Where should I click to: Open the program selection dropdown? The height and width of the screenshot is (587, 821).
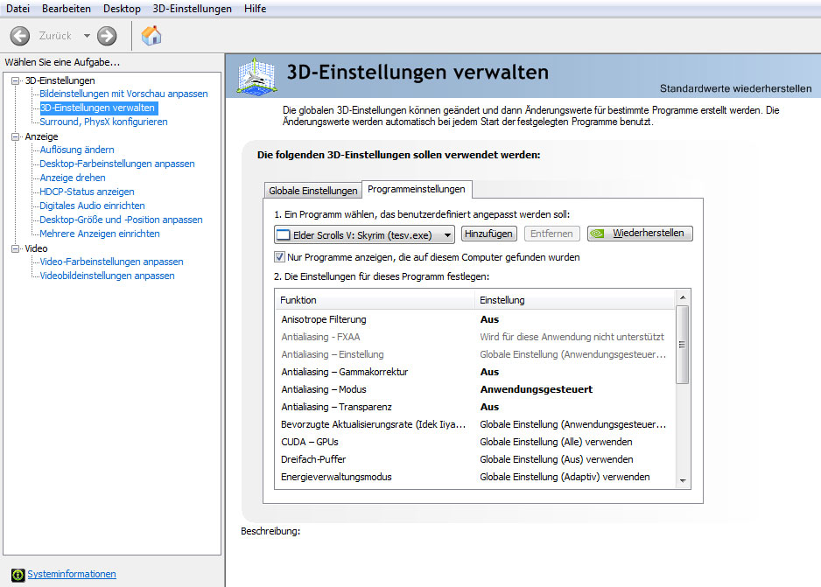point(447,234)
